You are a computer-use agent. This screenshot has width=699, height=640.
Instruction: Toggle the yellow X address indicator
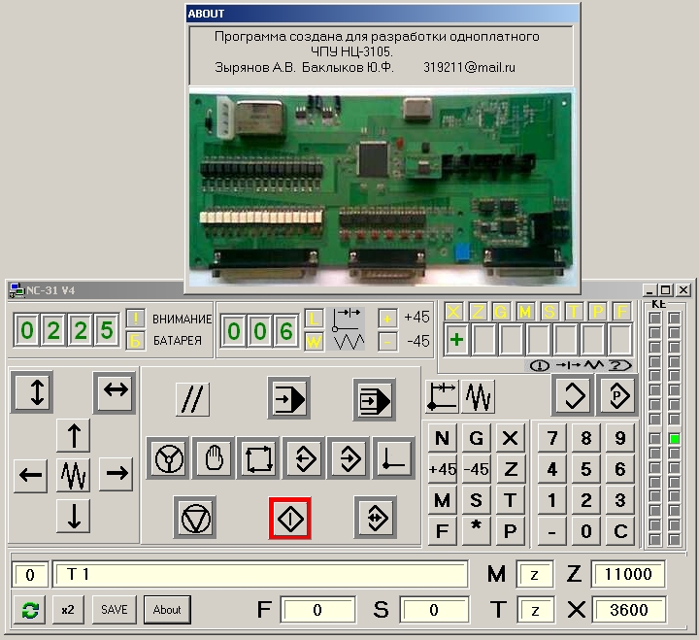pyautogui.click(x=453, y=312)
